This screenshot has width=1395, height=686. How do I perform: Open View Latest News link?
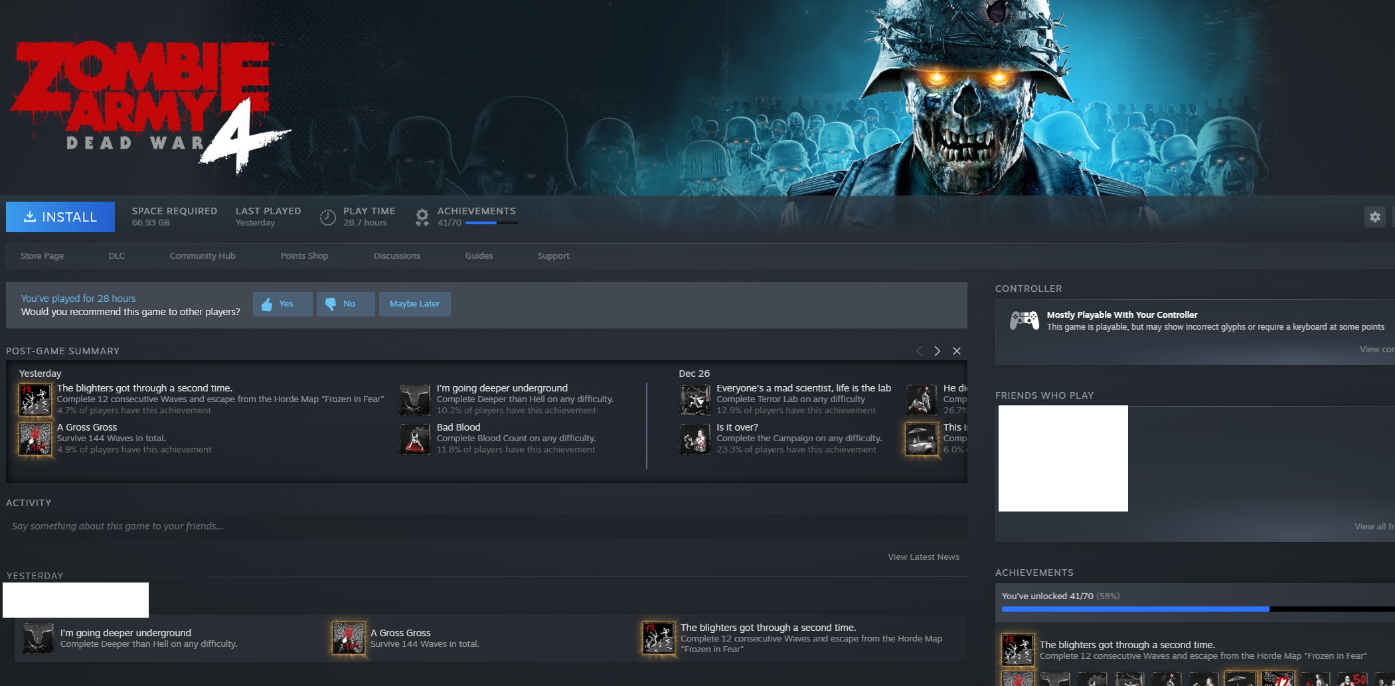(x=924, y=557)
